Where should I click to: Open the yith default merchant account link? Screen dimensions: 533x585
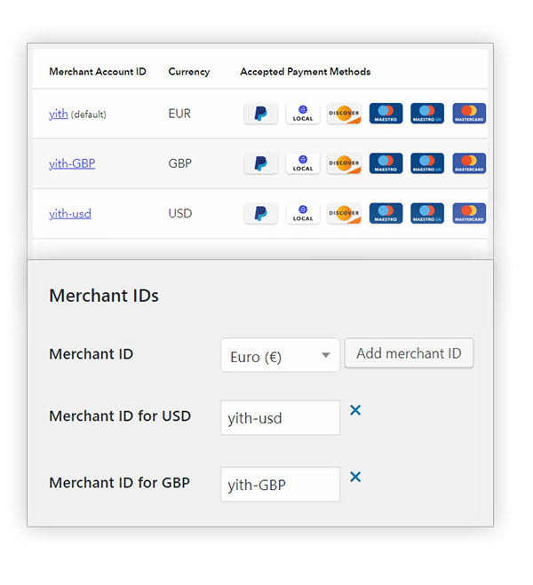point(59,114)
